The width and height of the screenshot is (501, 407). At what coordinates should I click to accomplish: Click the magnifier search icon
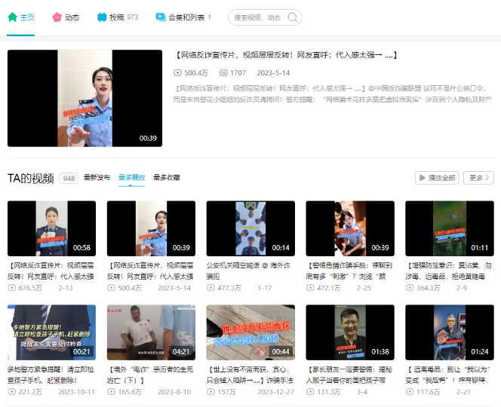[x=294, y=17]
